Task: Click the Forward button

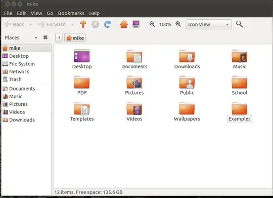Action: click(x=52, y=24)
